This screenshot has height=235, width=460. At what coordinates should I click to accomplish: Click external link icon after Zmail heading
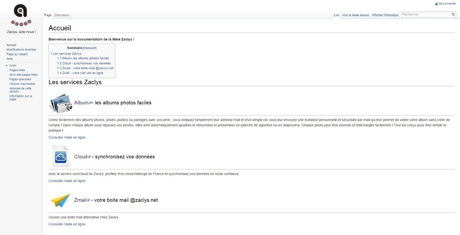coord(88,201)
